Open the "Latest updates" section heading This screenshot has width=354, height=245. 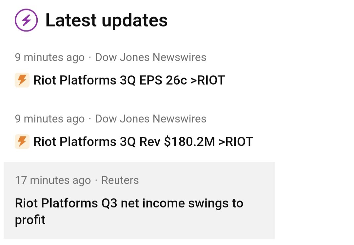coord(106,20)
